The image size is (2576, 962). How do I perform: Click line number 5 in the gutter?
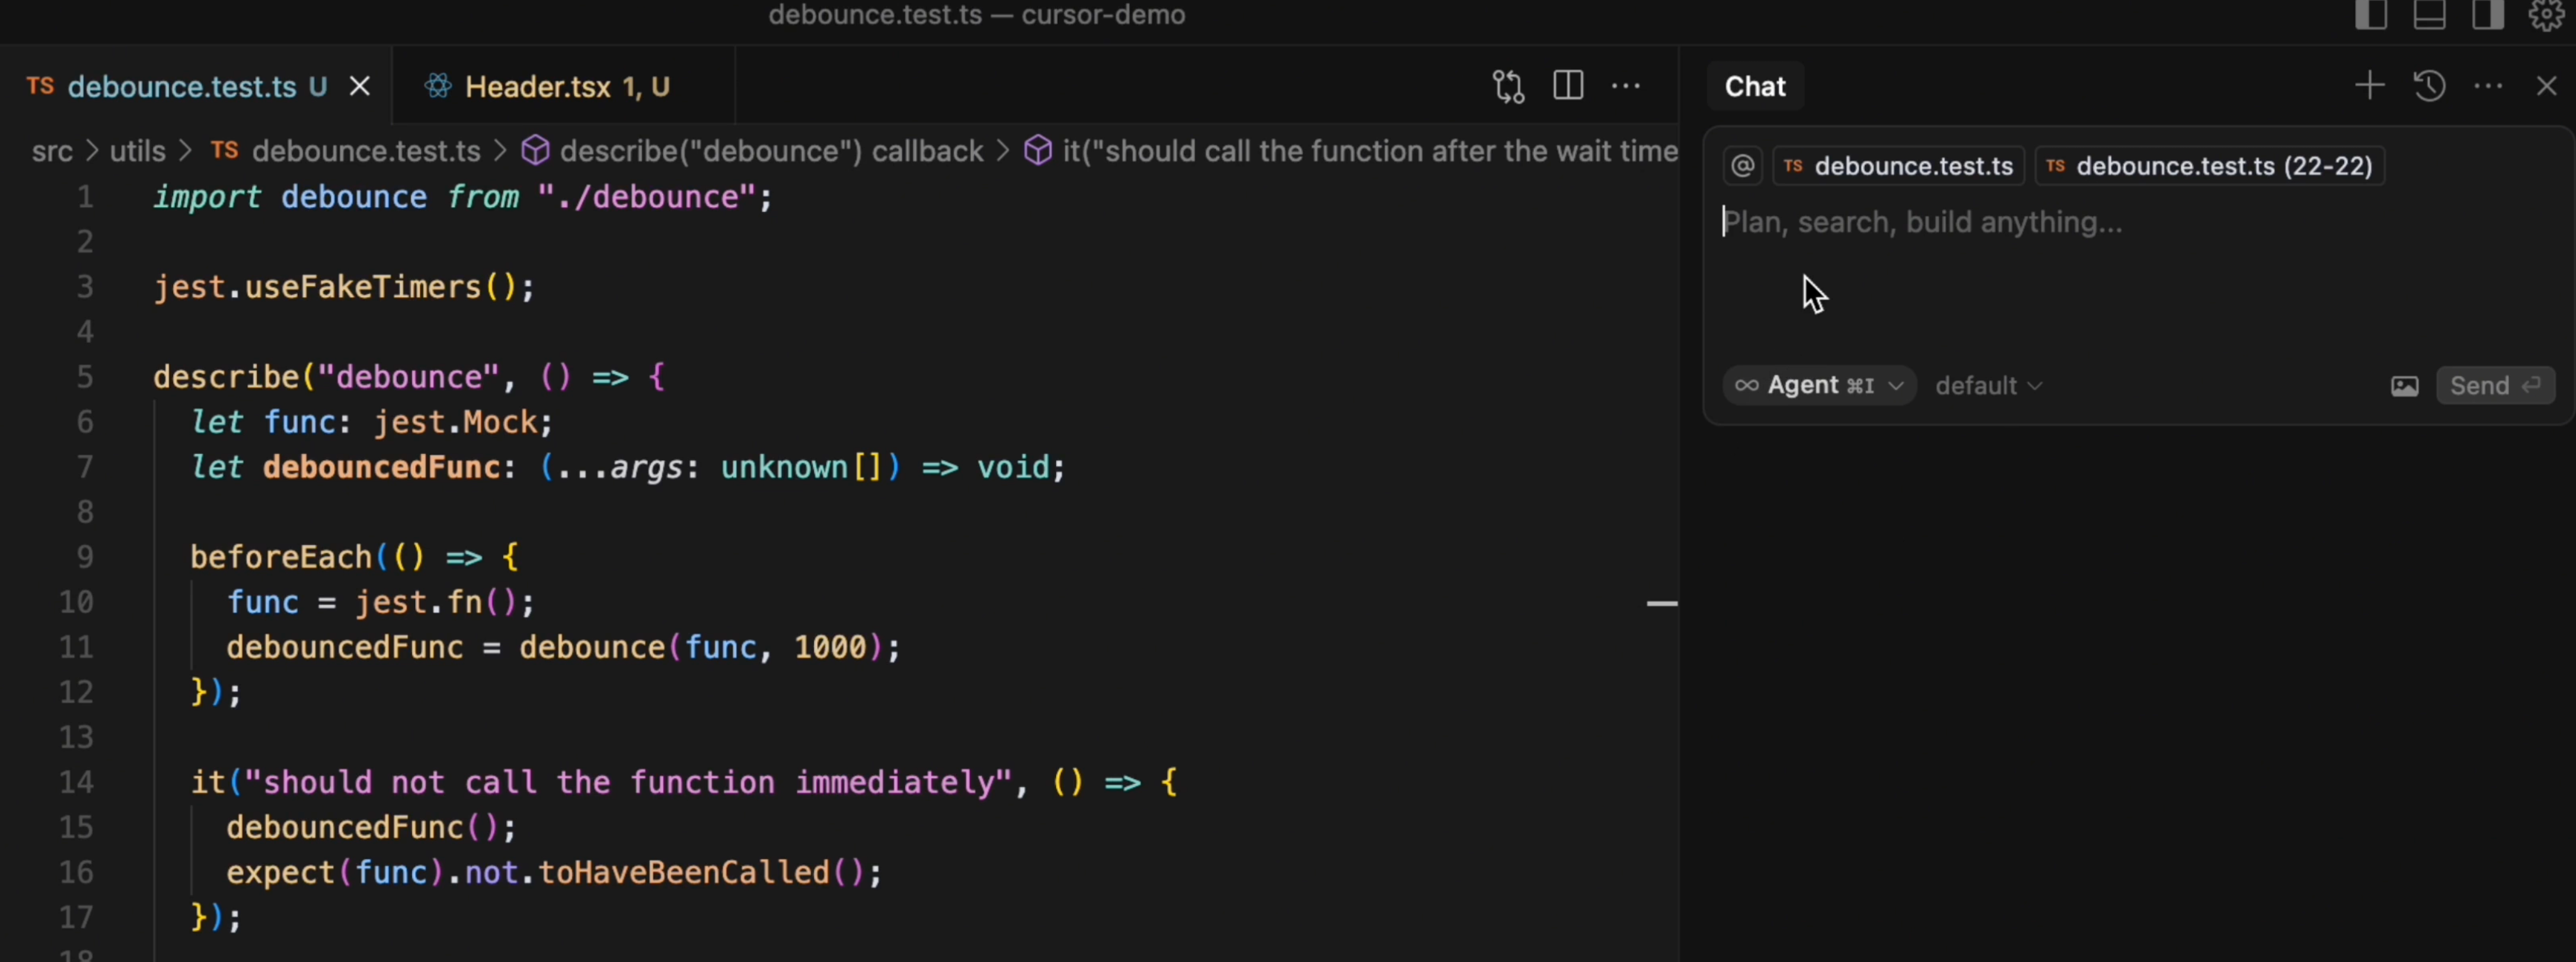click(84, 378)
